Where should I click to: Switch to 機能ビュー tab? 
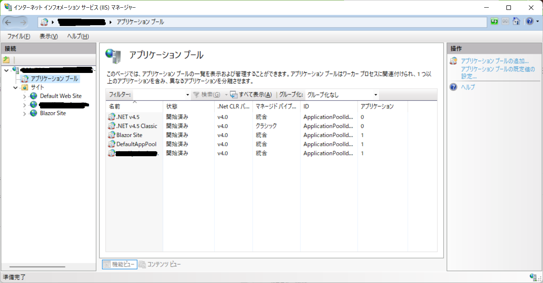pyautogui.click(x=120, y=264)
